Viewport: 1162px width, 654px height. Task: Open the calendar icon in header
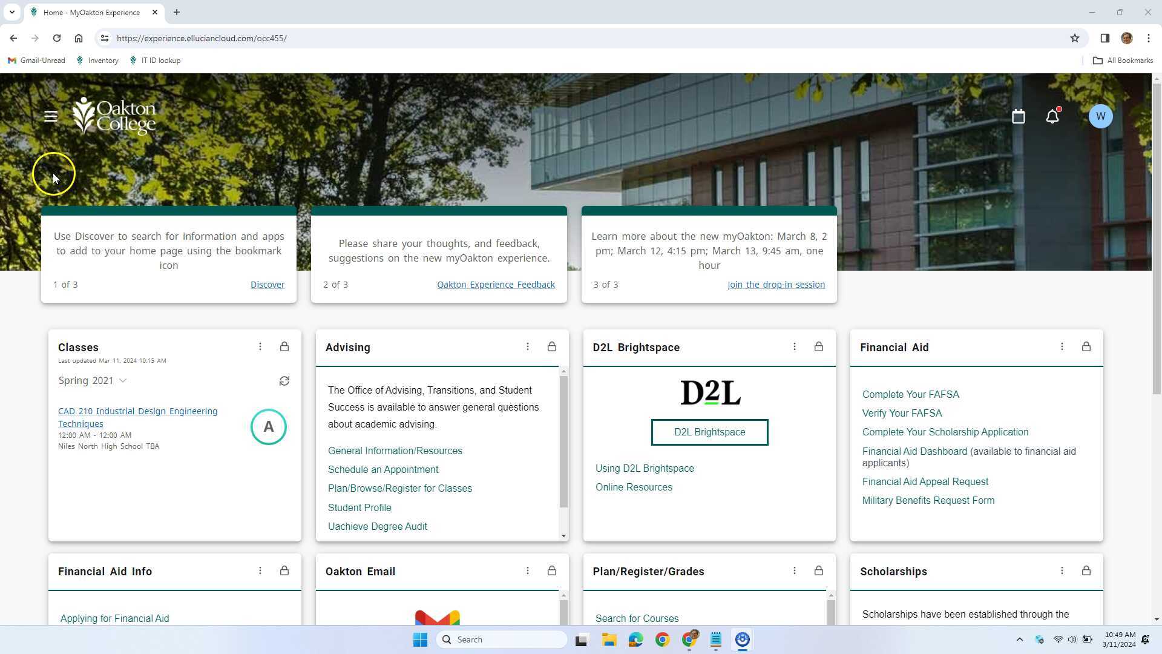point(1018,116)
